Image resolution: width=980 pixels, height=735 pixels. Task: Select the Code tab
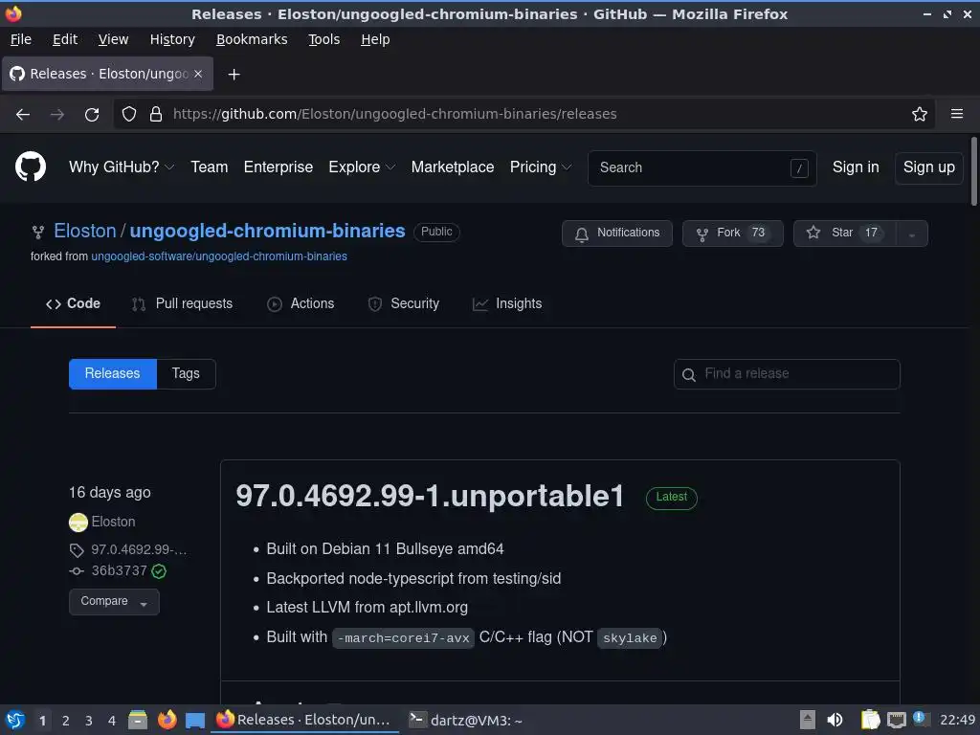[73, 303]
